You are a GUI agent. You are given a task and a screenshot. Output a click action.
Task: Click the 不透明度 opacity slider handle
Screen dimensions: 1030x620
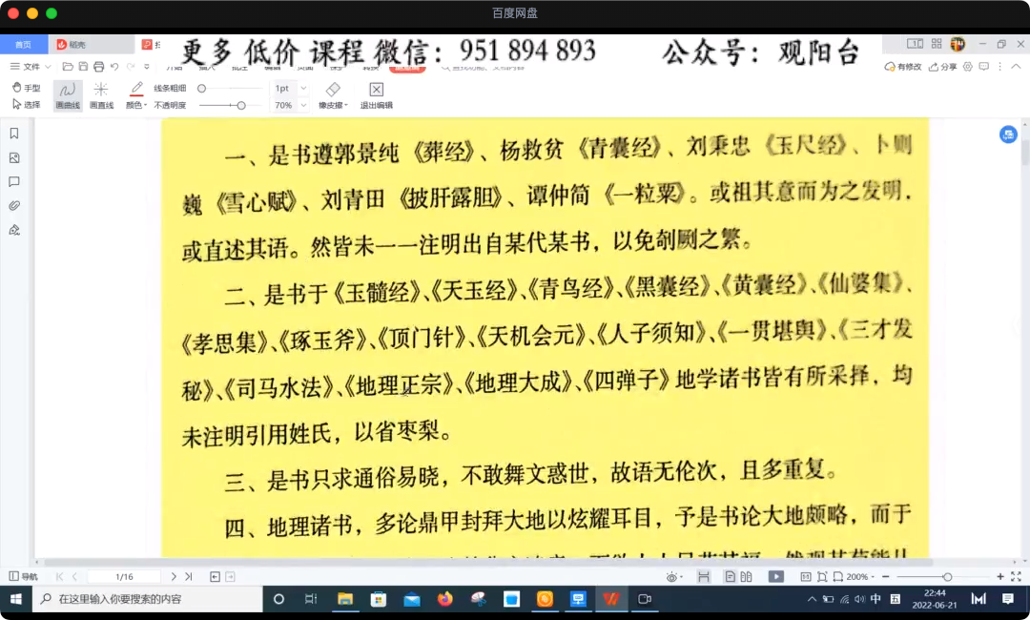coord(241,105)
